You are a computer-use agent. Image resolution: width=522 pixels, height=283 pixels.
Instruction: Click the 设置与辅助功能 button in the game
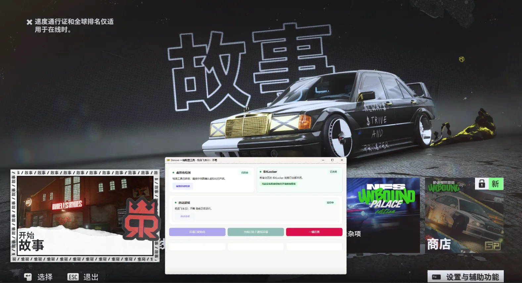coord(465,277)
